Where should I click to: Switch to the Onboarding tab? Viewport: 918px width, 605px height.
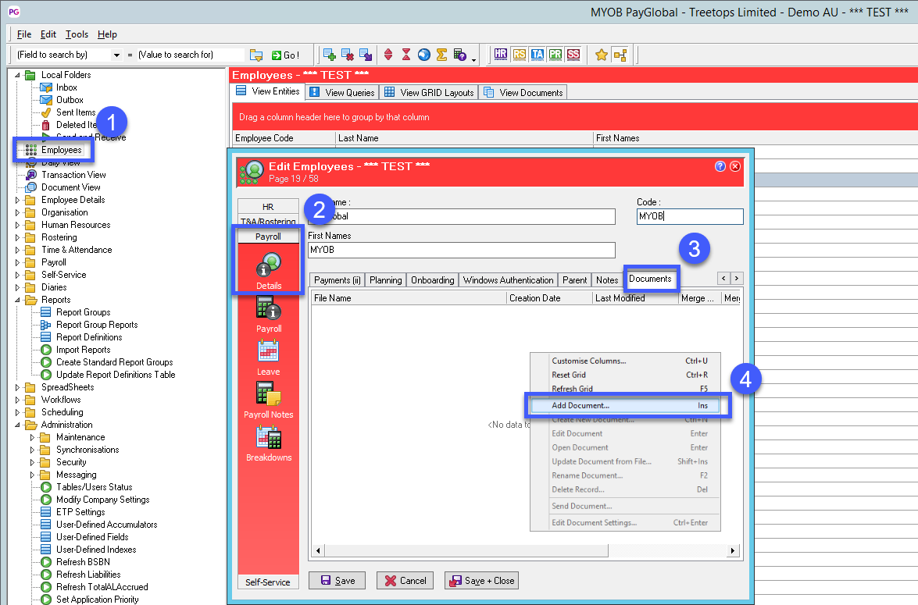pos(432,280)
